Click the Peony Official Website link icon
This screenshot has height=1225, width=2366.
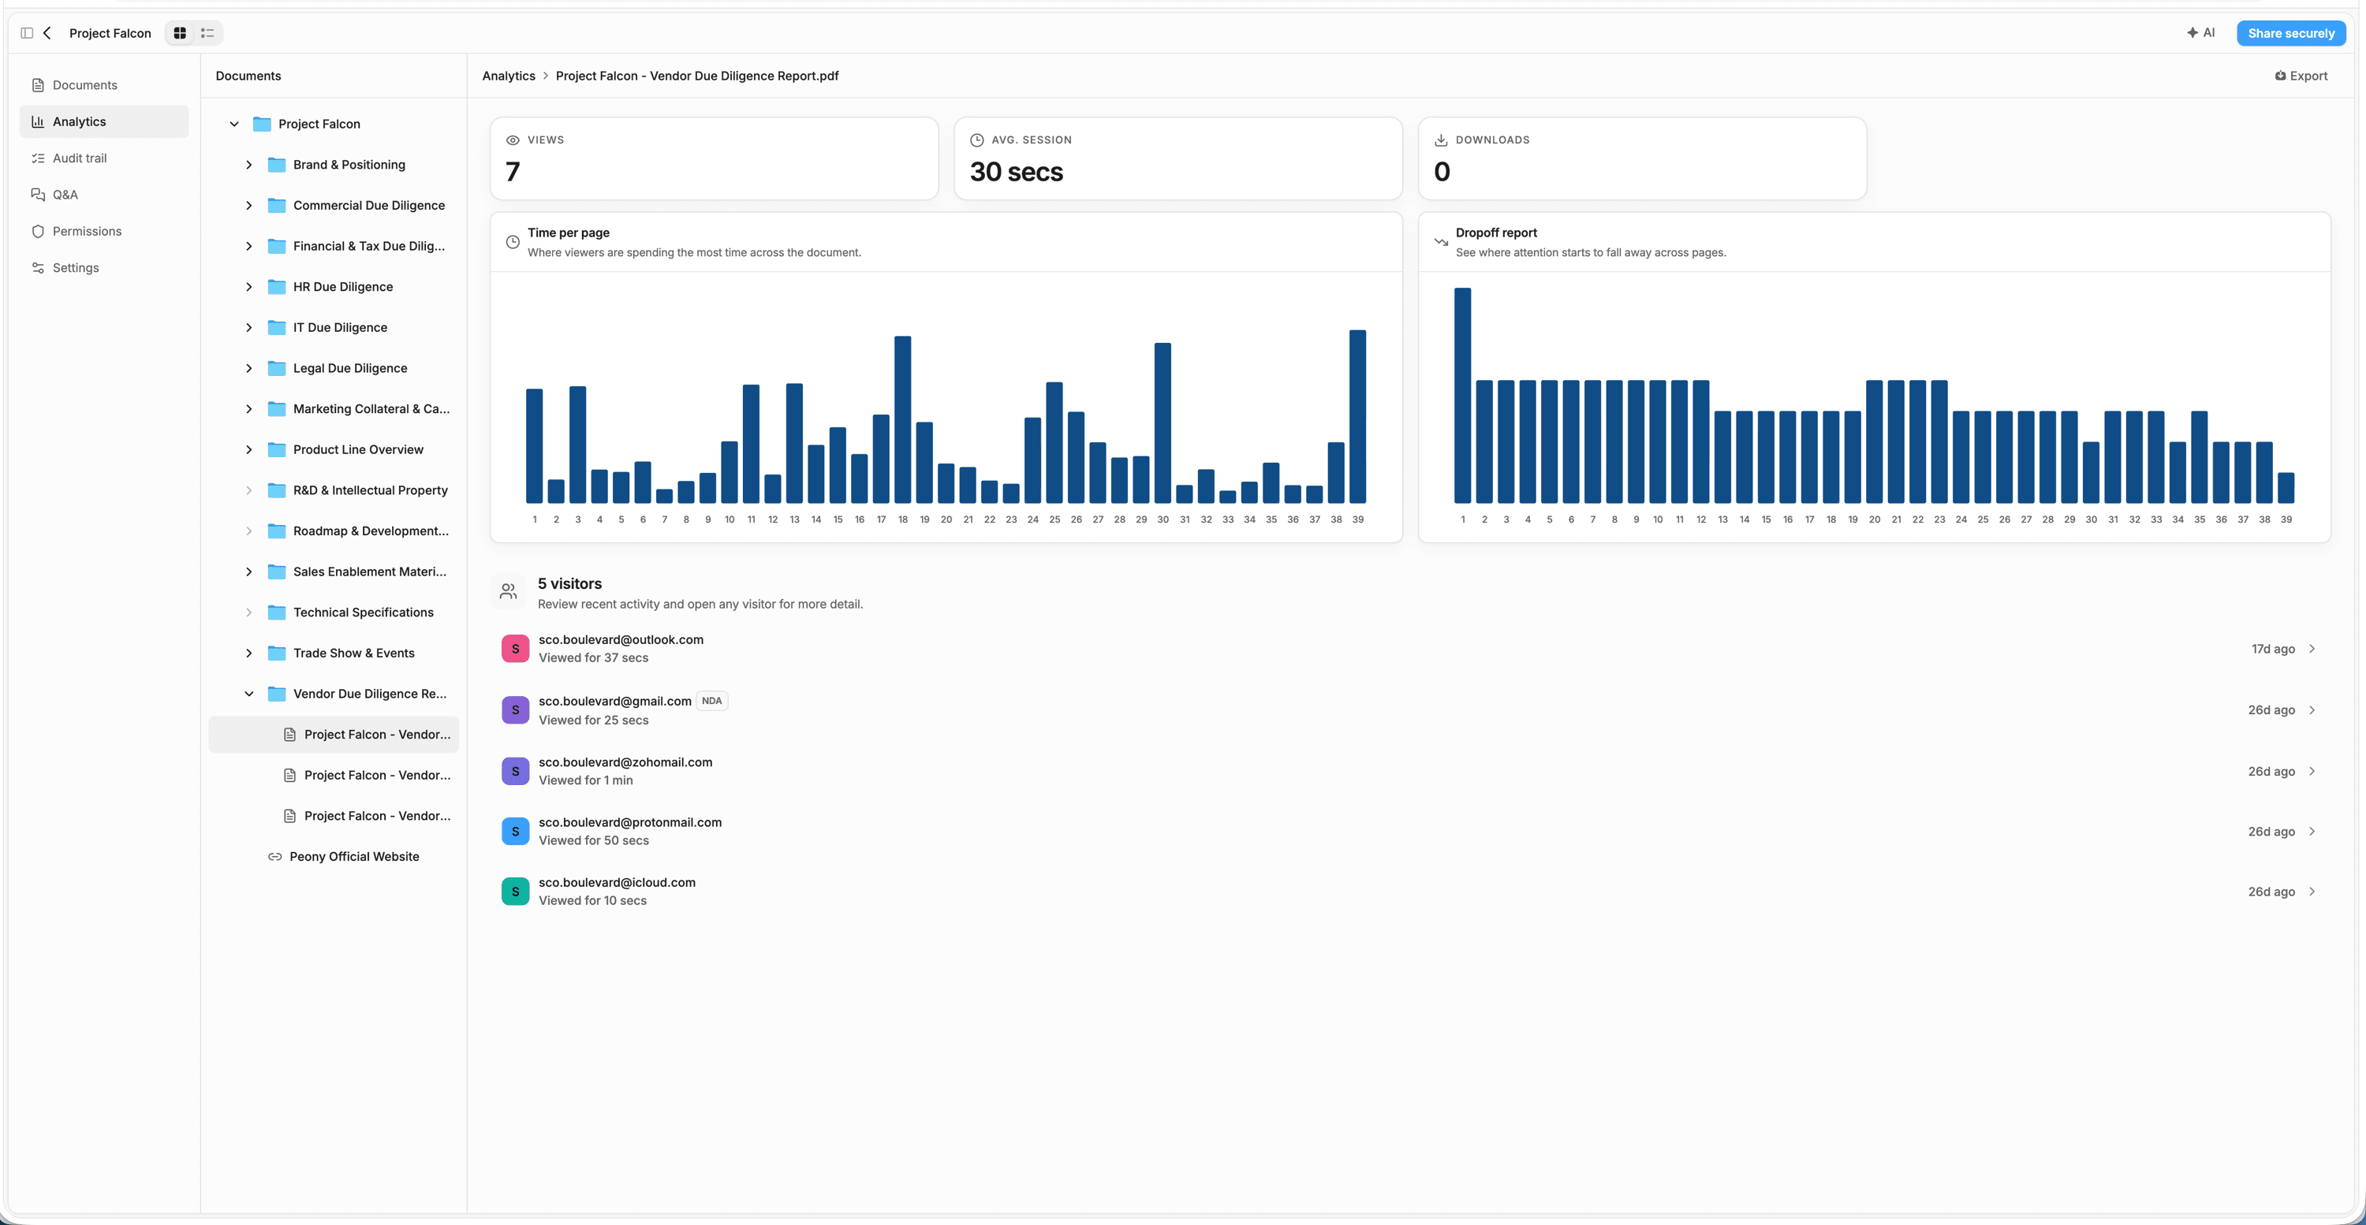click(274, 857)
